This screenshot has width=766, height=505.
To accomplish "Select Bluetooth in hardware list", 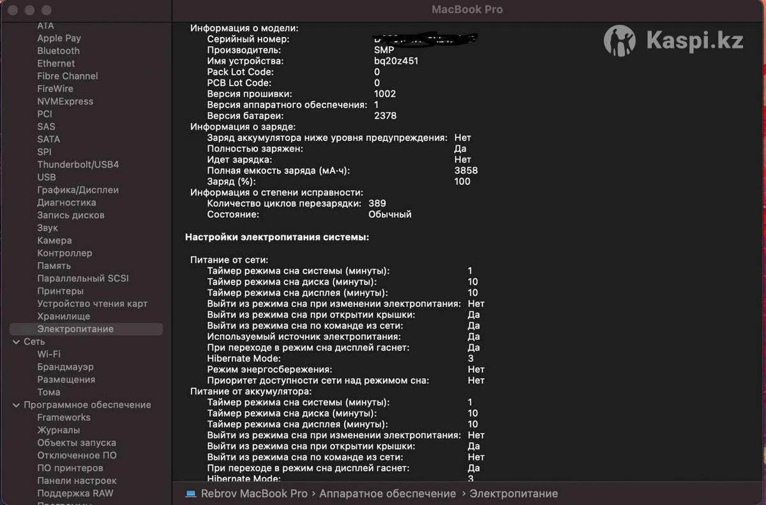I will click(58, 51).
